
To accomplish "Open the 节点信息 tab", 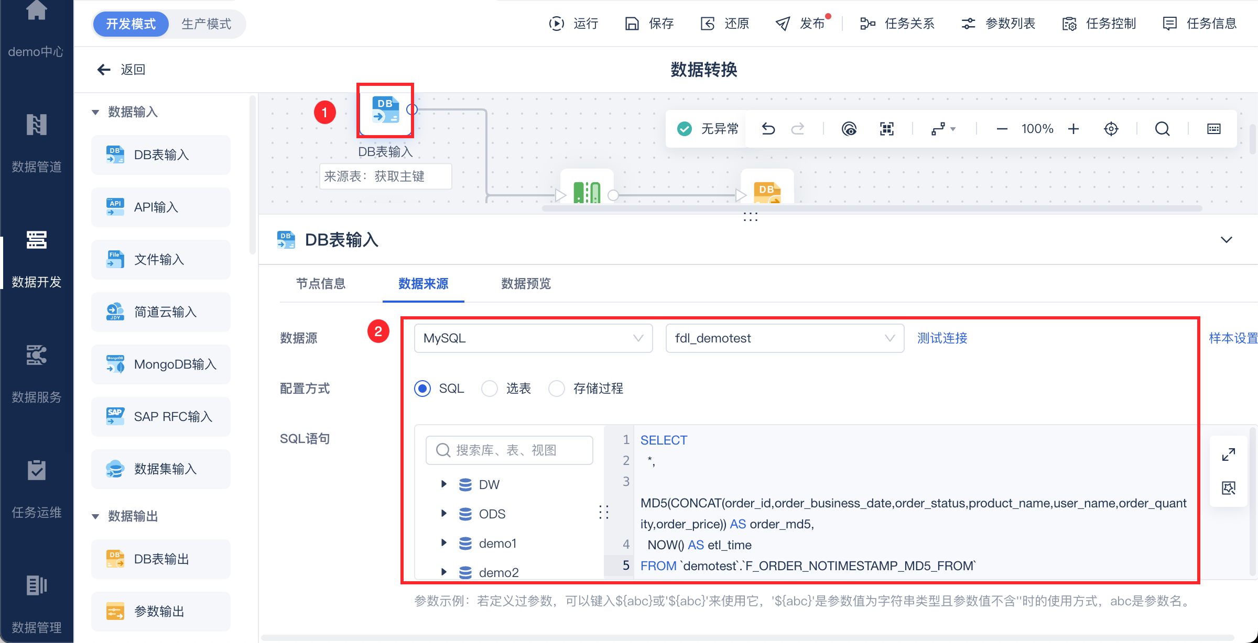I will tap(321, 284).
